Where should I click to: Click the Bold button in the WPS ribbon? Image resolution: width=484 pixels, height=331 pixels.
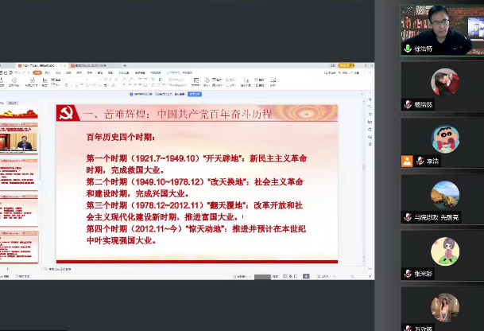point(66,84)
